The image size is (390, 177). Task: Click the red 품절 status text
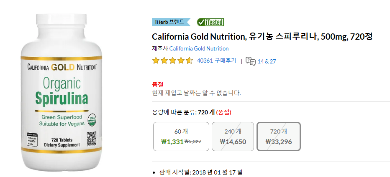pos(158,85)
